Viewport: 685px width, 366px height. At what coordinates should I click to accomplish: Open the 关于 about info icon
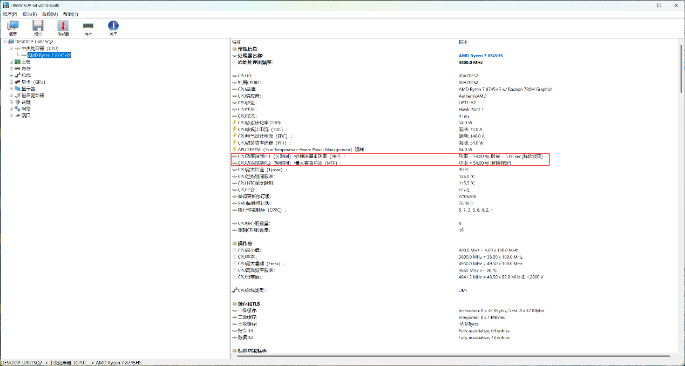coord(113,28)
